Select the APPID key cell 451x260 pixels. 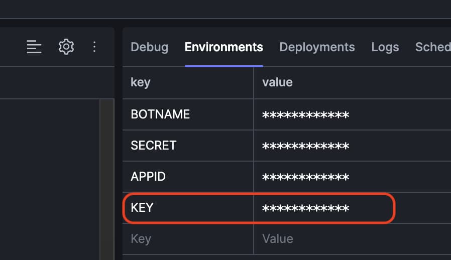point(148,177)
